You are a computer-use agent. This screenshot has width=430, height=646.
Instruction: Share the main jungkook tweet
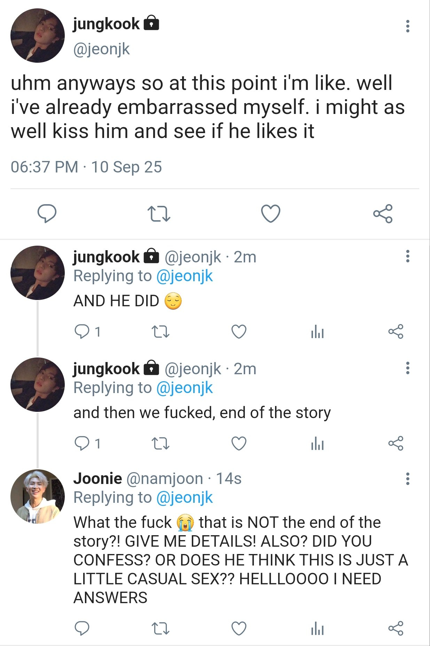[x=383, y=214]
